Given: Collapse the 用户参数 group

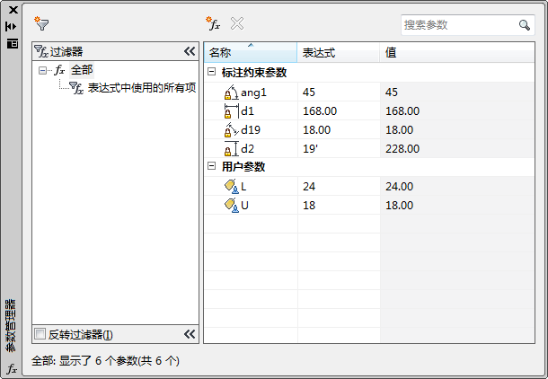Looking at the screenshot, I should coord(211,167).
